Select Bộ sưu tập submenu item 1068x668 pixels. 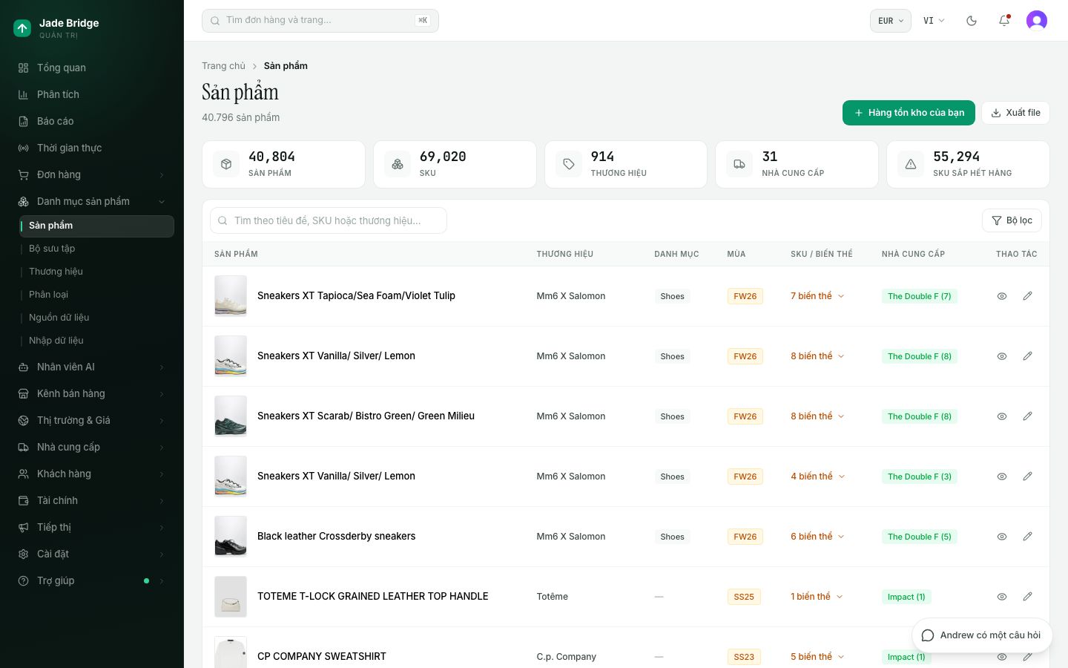[x=96, y=249]
